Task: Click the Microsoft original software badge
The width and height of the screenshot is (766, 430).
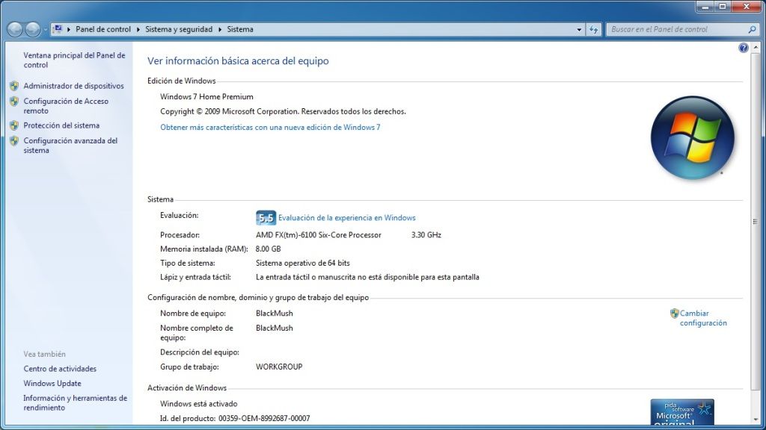Action: click(682, 412)
